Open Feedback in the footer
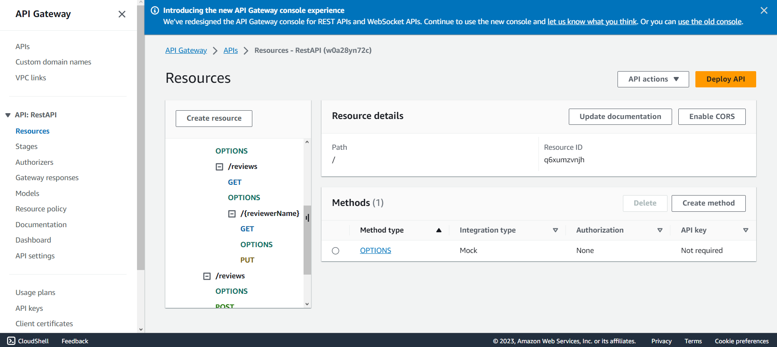Screen dimensions: 777x347 coord(75,341)
